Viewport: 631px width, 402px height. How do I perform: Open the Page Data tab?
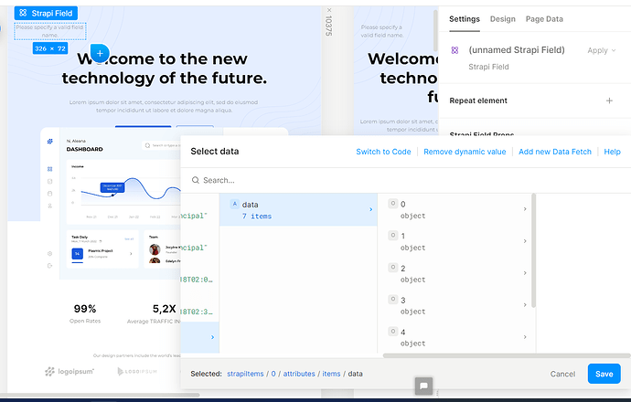(x=544, y=18)
